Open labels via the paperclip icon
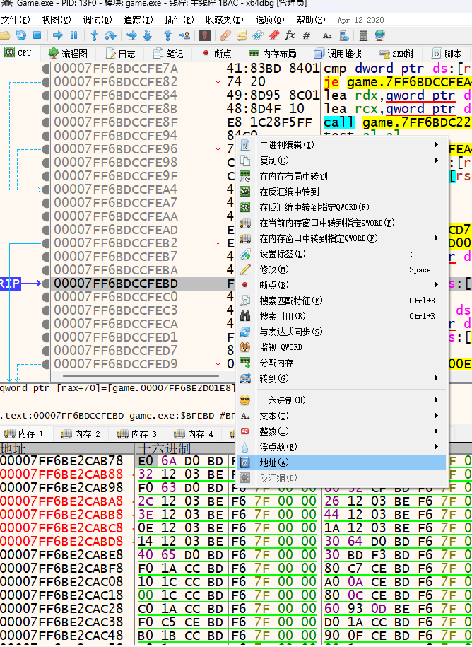Screen dimensions: 472x647 pos(258,35)
